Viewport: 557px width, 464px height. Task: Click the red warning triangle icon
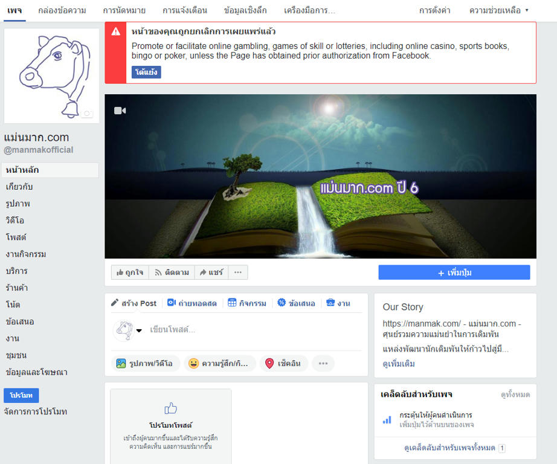point(116,32)
